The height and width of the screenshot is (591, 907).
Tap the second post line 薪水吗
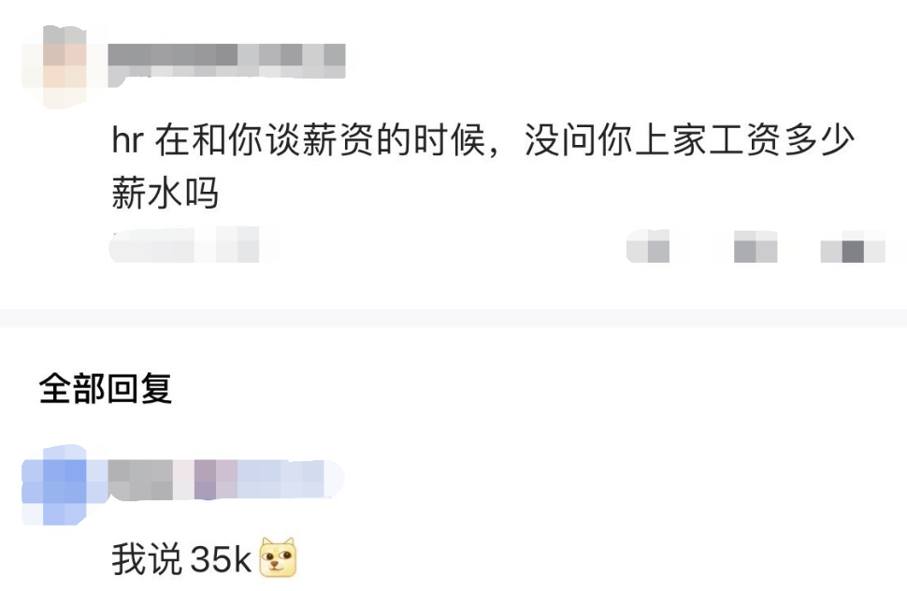point(166,193)
